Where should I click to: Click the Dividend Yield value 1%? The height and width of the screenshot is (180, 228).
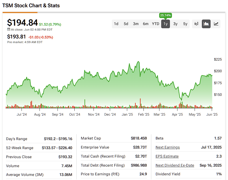coord(219,174)
